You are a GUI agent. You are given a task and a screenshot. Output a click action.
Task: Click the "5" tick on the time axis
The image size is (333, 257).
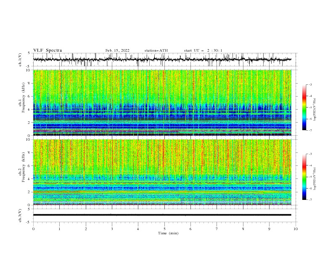164,229
